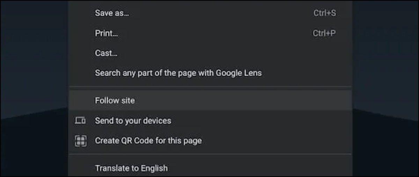The image size is (419, 177).
Task: Click the blank right end of Cast… row
Action: click(x=314, y=53)
